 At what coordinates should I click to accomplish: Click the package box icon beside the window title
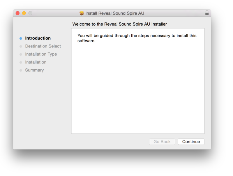82,13
